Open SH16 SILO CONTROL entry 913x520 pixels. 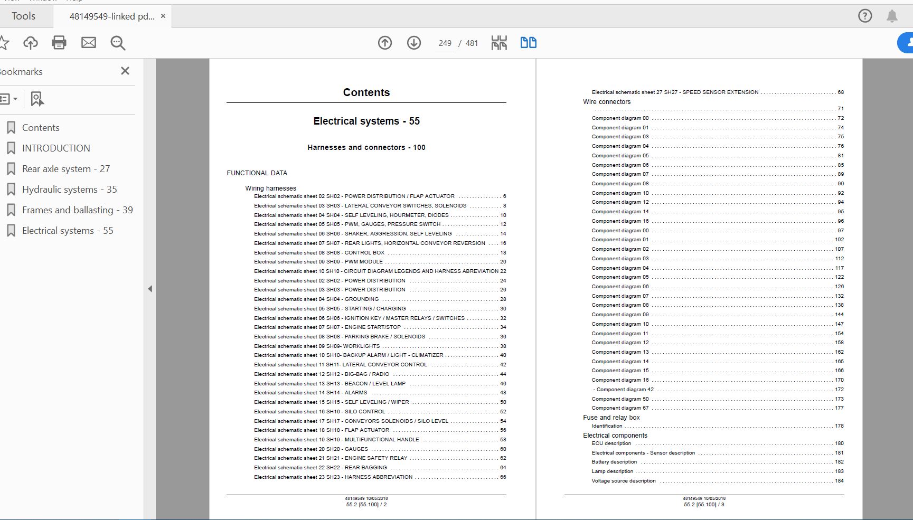tap(380, 412)
